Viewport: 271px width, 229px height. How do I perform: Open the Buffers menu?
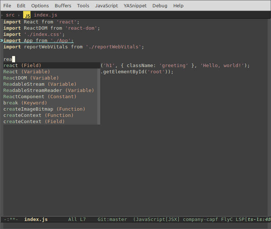(x=63, y=5)
